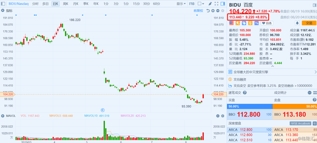Screen dimensions: 317x143
Task: Open main chart settings gear
Action: click(223, 11)
